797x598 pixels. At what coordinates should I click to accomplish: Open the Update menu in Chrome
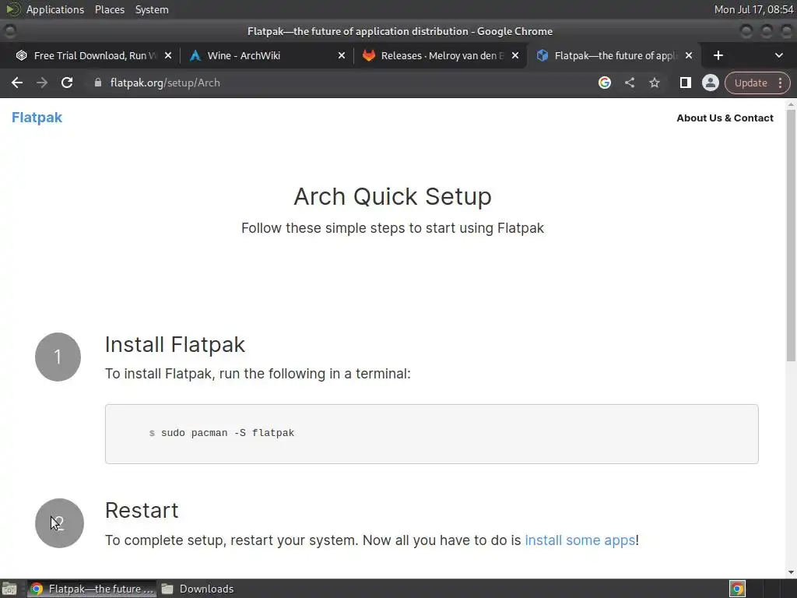(x=757, y=83)
